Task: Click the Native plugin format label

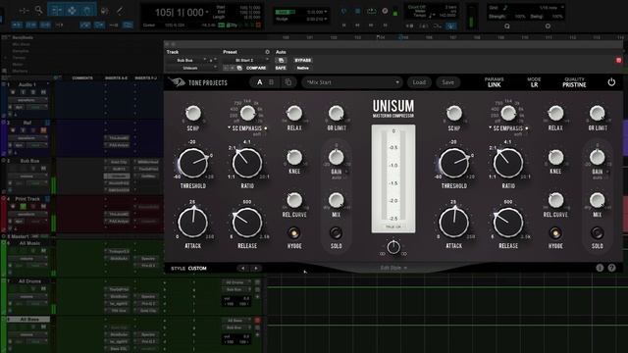Action: tap(302, 68)
